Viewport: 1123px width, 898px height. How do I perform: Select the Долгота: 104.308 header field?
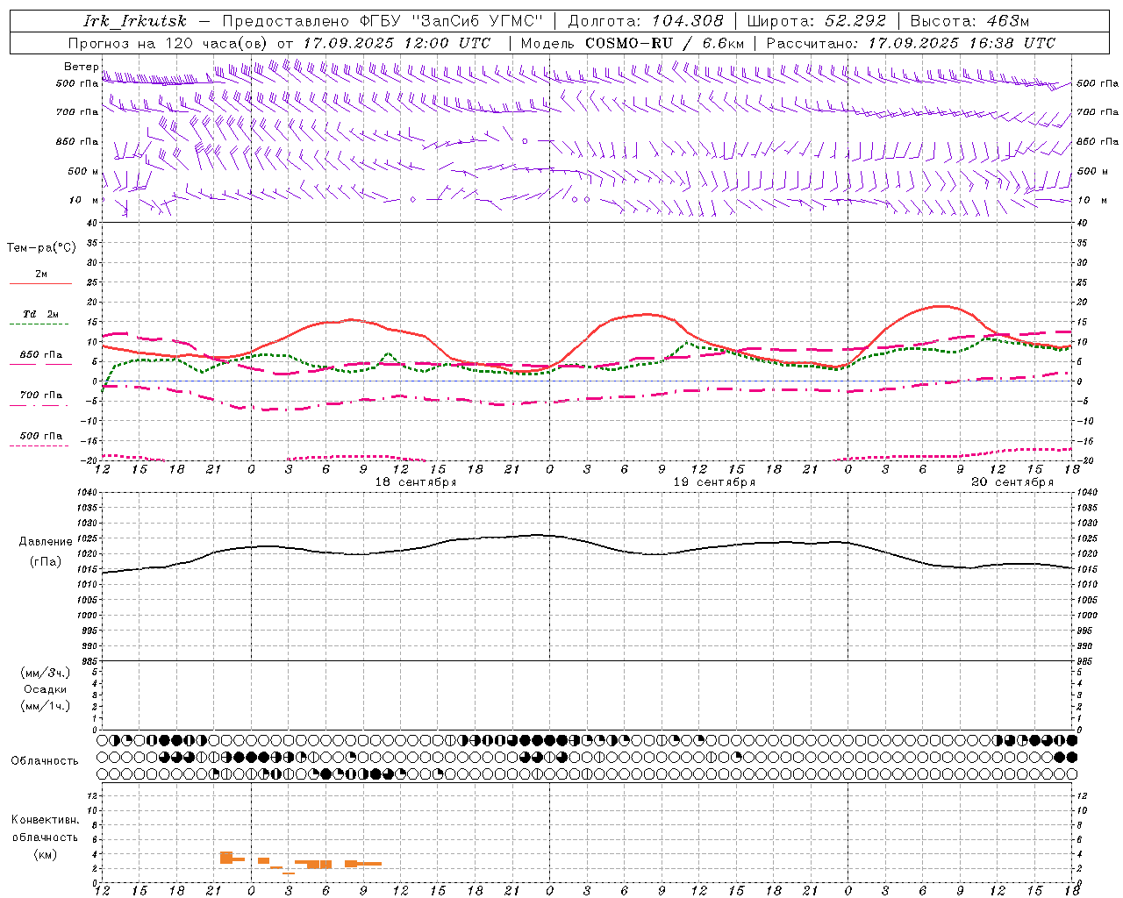[x=646, y=21]
